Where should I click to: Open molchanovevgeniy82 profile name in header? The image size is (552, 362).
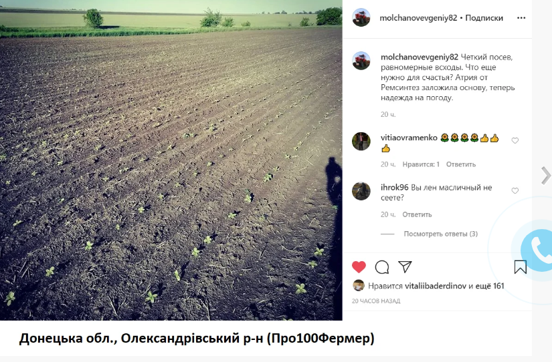click(418, 18)
